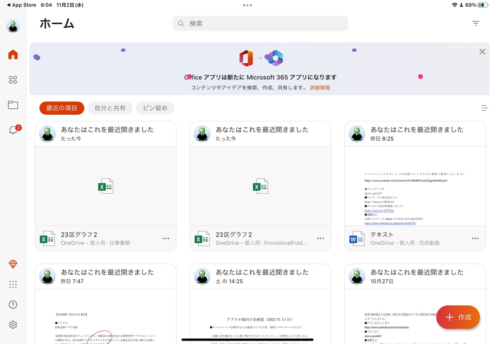Open the nine-dot more apps icon
495x344 pixels.
click(x=13, y=284)
